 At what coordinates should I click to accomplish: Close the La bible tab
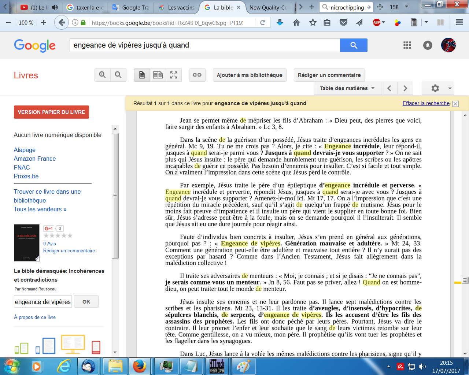[239, 7]
